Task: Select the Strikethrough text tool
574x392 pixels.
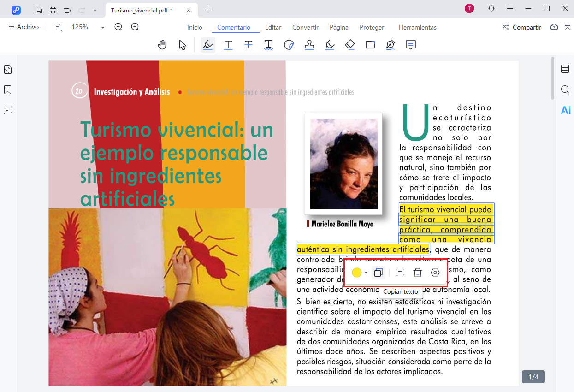Action: (x=249, y=45)
